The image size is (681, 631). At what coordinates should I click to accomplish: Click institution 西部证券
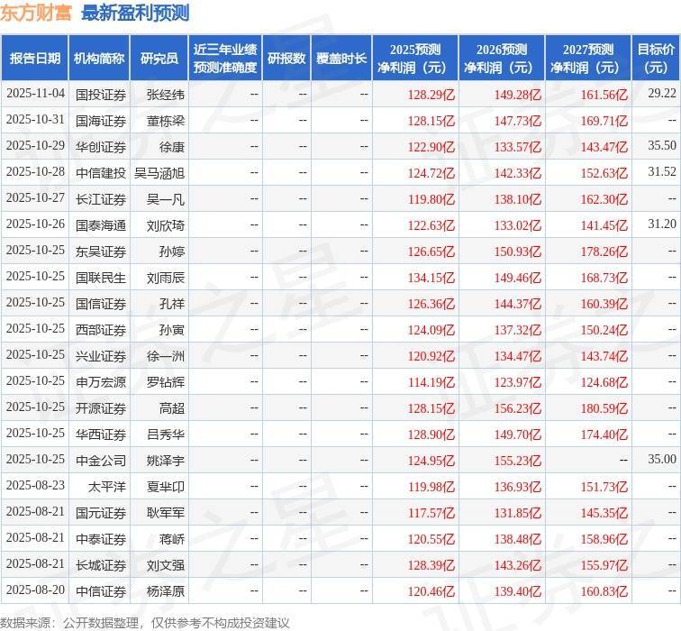tap(101, 330)
